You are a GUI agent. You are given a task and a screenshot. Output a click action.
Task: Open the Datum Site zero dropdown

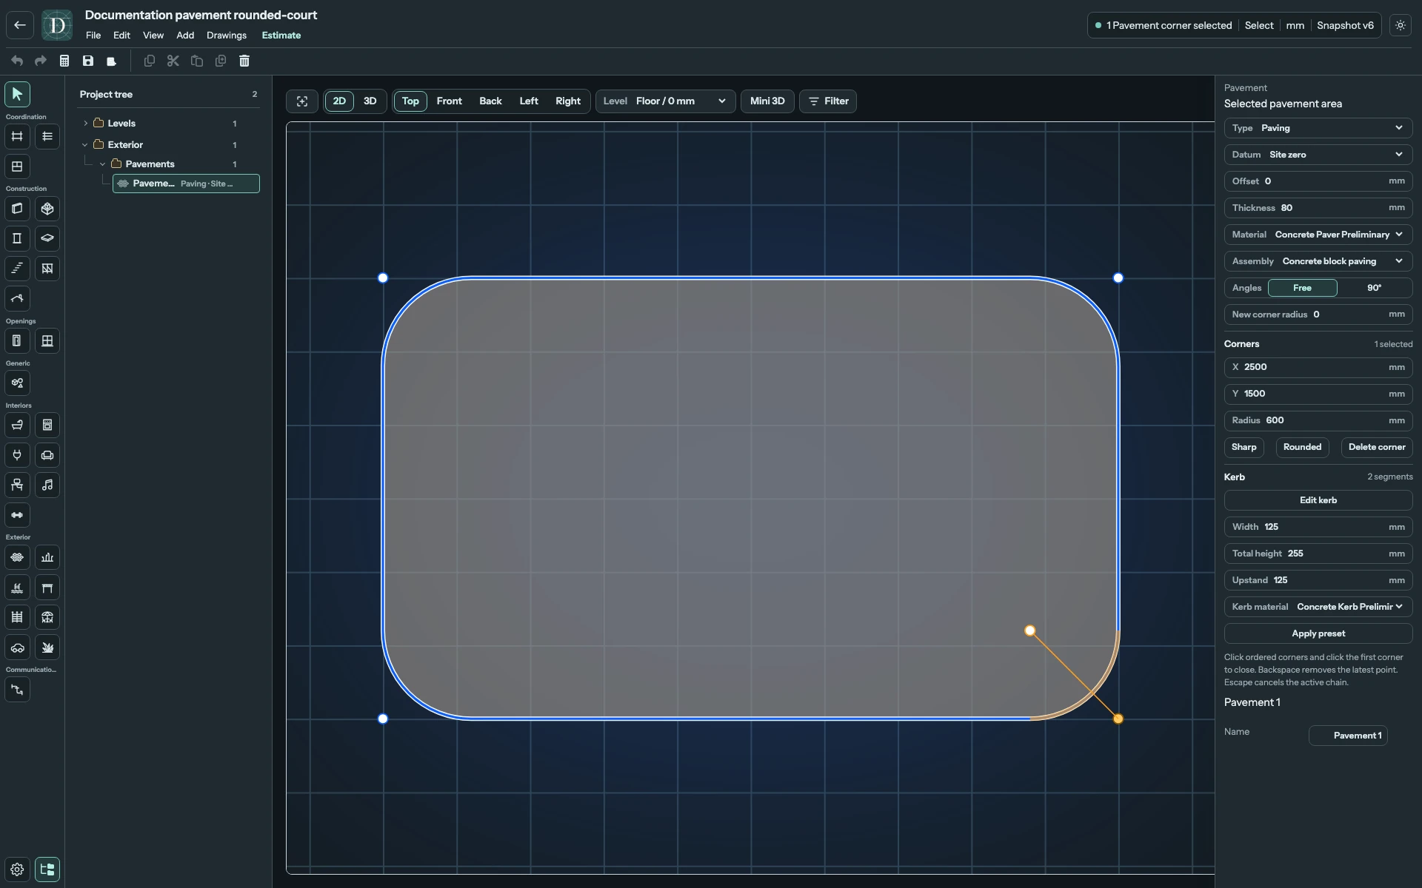(x=1318, y=155)
